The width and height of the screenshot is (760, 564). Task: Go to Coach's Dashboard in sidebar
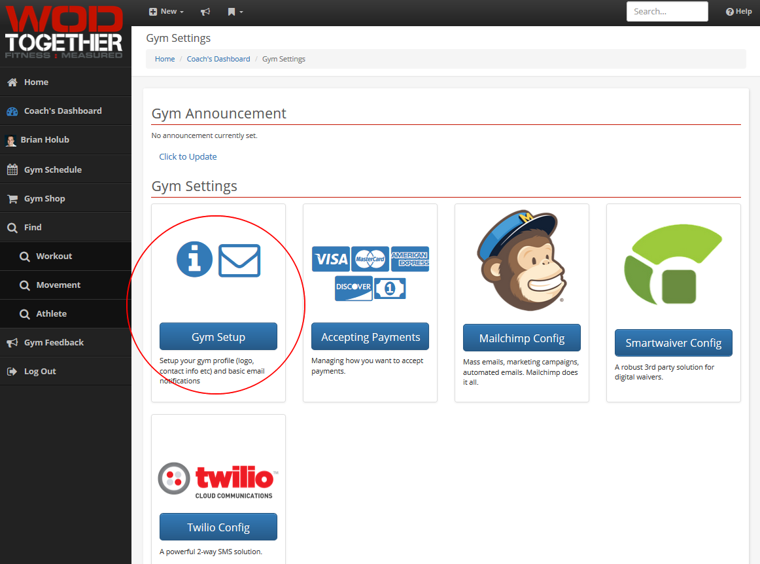[x=62, y=111]
